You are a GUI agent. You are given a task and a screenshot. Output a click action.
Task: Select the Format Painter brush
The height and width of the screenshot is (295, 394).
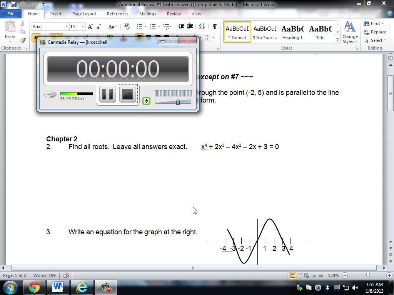(x=23, y=40)
